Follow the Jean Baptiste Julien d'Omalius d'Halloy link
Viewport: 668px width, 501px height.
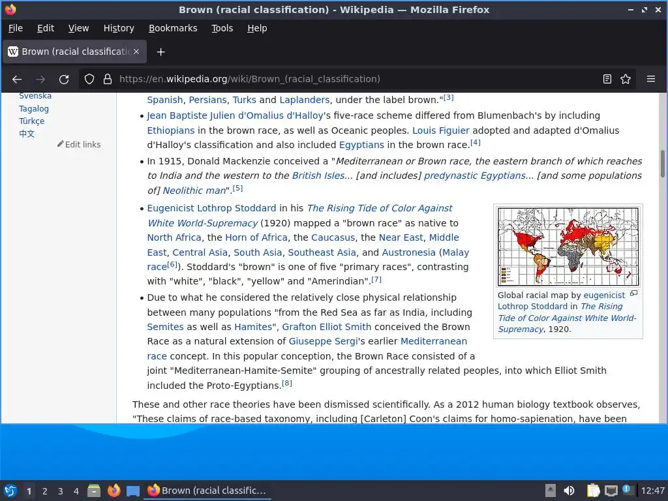(235, 115)
